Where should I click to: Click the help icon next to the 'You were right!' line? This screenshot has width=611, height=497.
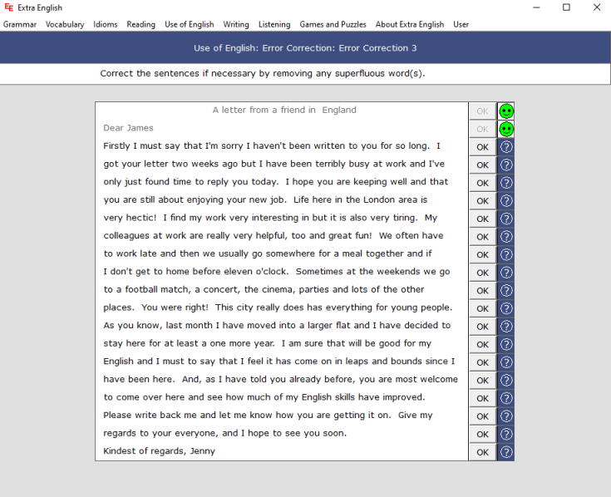coord(505,308)
